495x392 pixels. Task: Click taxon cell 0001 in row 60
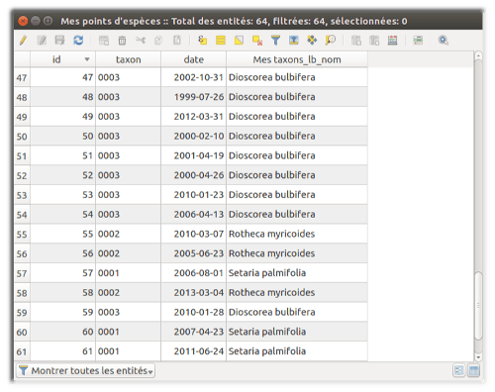click(128, 332)
